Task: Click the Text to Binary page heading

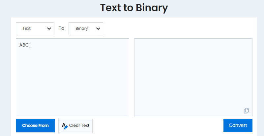Action: point(134,8)
